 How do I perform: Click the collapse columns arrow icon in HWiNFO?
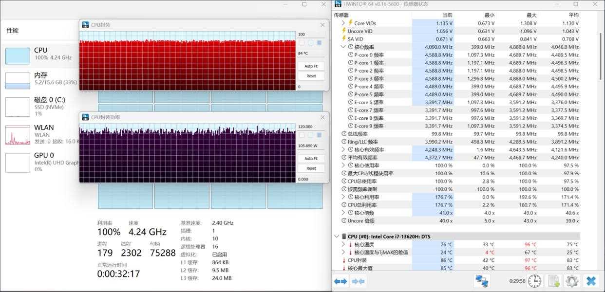[x=358, y=281]
